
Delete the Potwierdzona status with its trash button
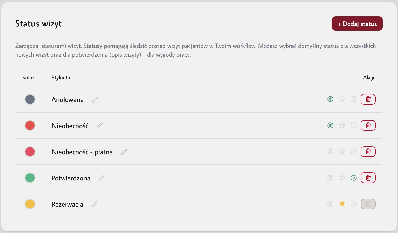point(368,178)
